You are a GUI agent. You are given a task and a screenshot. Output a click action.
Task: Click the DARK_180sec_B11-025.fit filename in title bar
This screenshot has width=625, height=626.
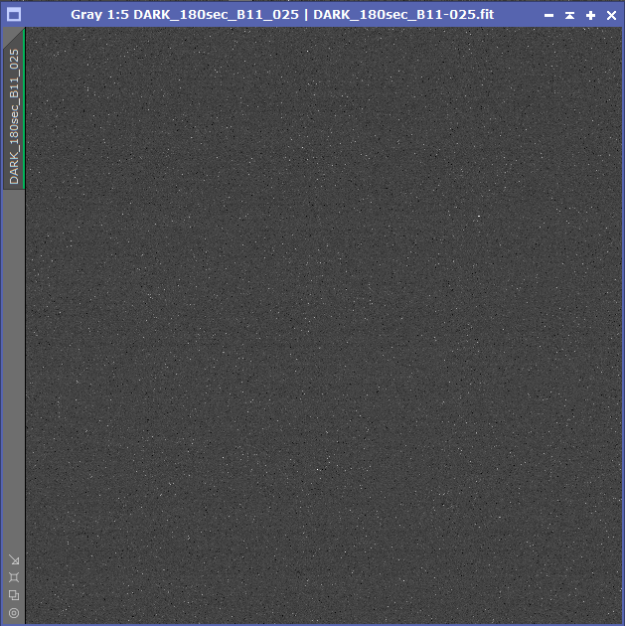[x=402, y=15]
